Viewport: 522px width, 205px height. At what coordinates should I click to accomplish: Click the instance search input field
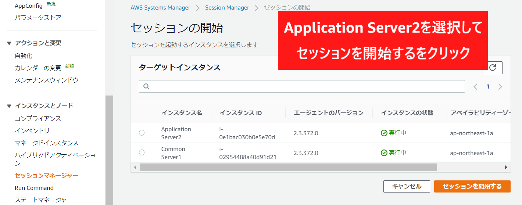pyautogui.click(x=305, y=86)
